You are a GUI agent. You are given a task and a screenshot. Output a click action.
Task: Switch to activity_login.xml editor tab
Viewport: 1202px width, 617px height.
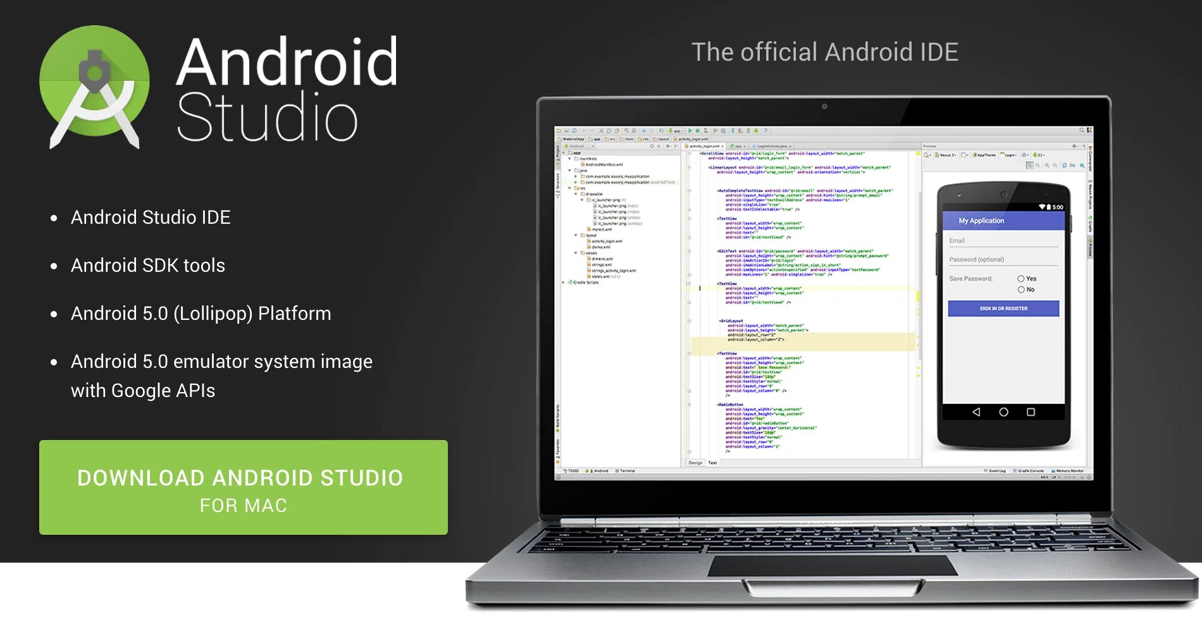pos(702,146)
